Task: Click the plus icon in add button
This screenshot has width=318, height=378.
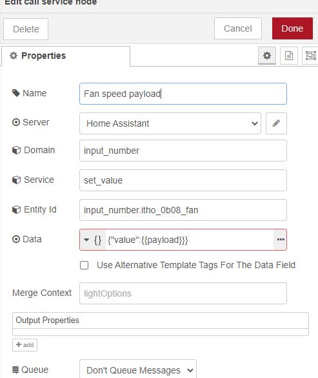Action: click(x=19, y=344)
